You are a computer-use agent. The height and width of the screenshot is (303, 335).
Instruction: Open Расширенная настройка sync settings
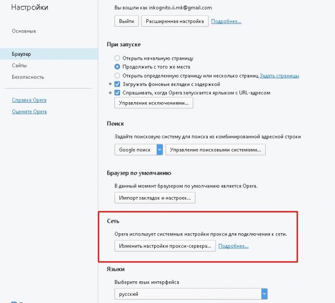coord(175,21)
